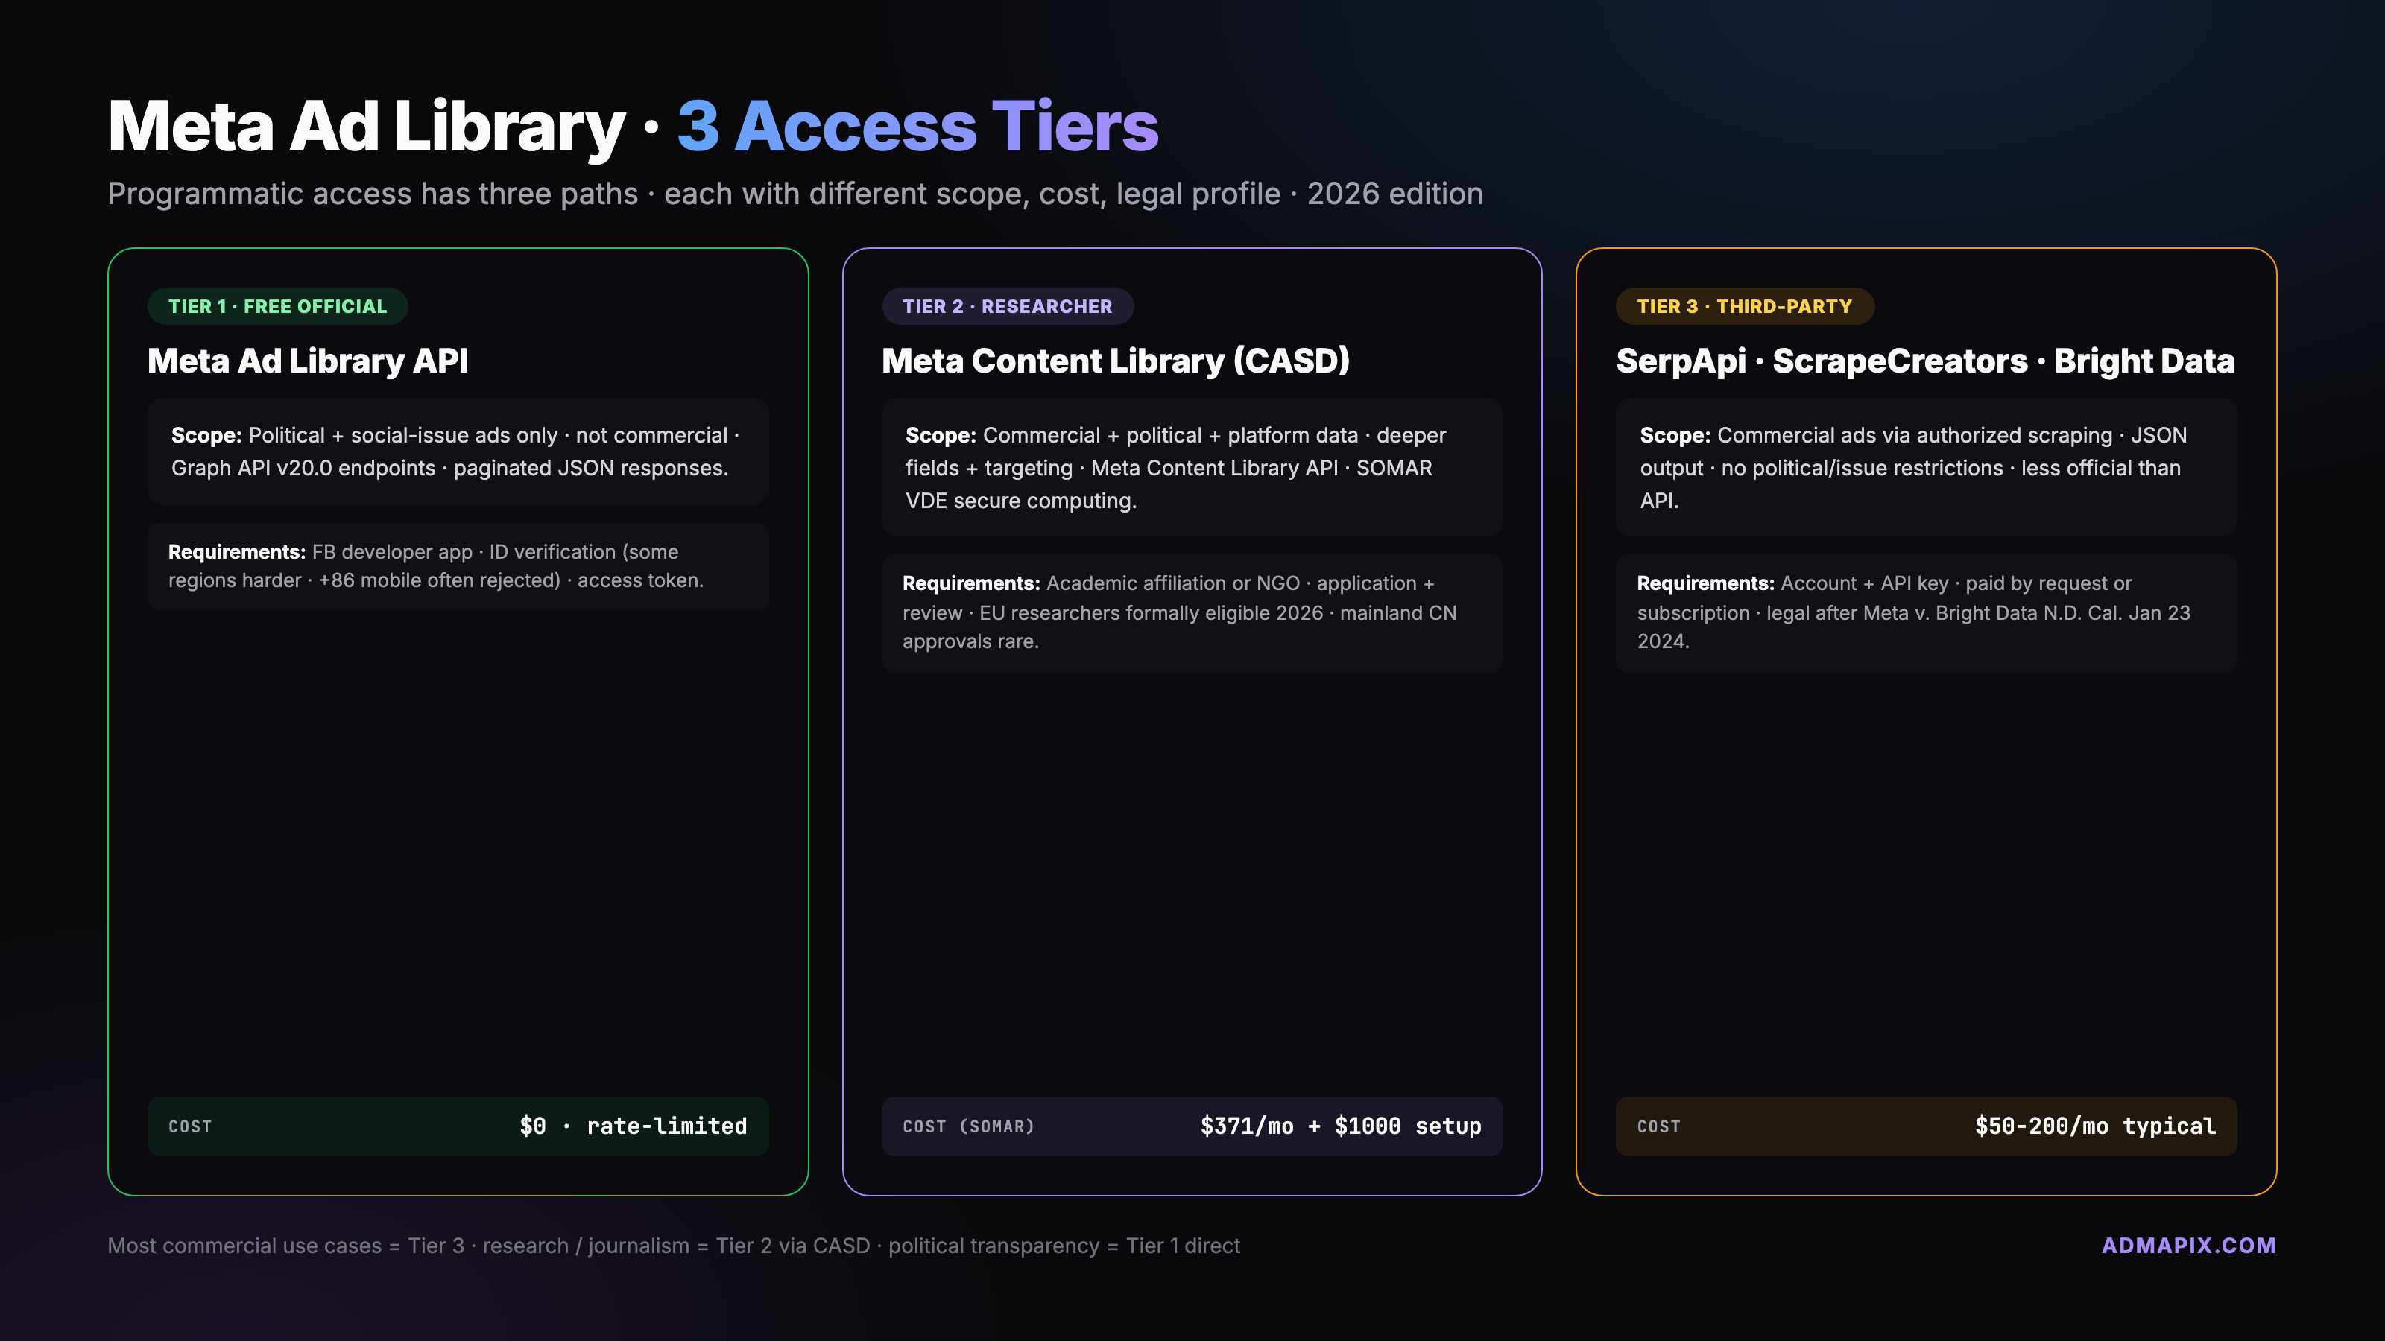Click the main title Meta Ad Library
The width and height of the screenshot is (2385, 1341).
click(366, 127)
